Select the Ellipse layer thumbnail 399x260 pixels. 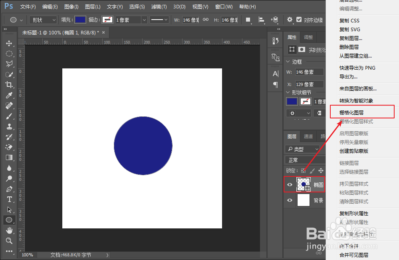304,184
